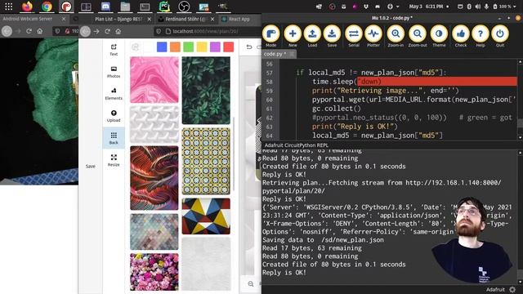Choose the light gray plain texture background

click(206, 264)
